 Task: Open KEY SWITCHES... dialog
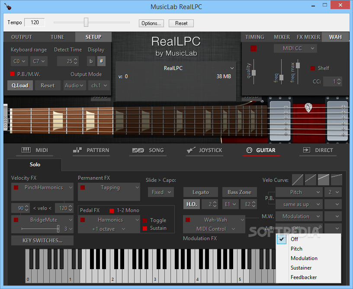click(x=42, y=241)
